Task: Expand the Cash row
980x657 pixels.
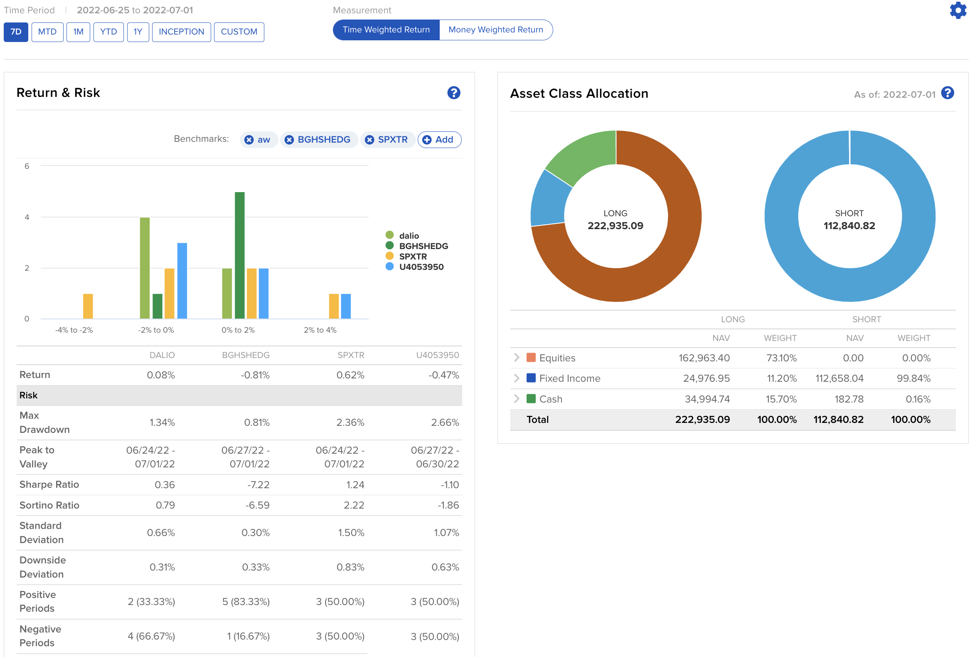Action: (x=516, y=399)
